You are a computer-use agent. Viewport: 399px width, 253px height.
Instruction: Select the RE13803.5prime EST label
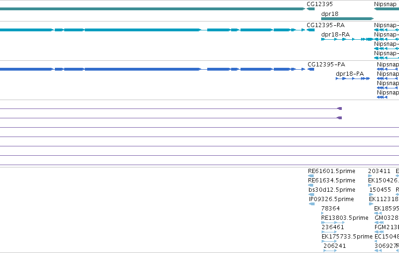click(x=345, y=218)
